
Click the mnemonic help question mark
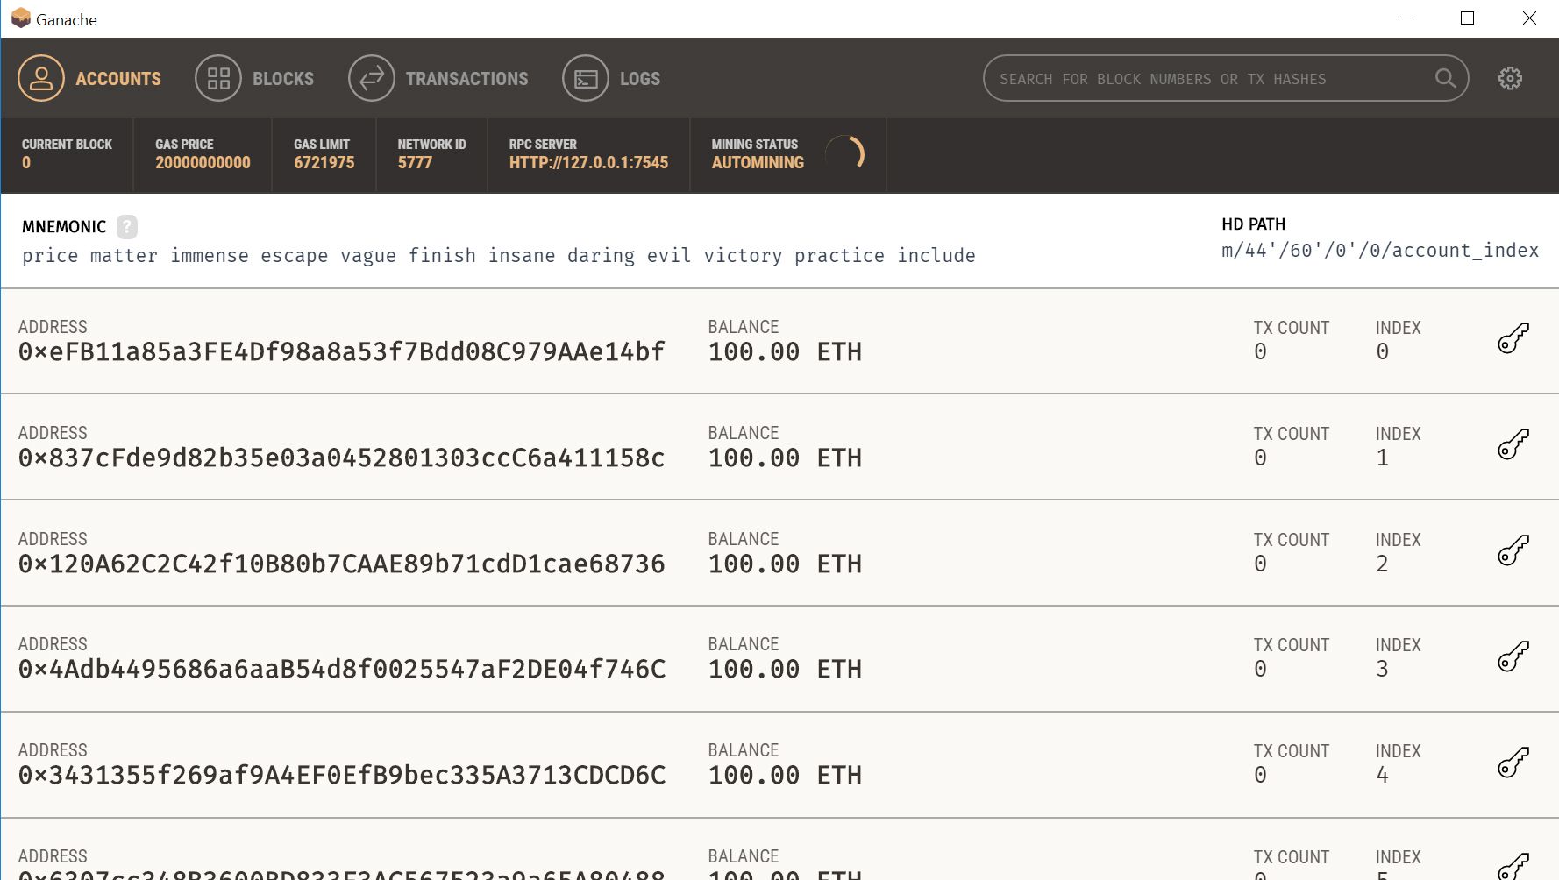pos(127,227)
